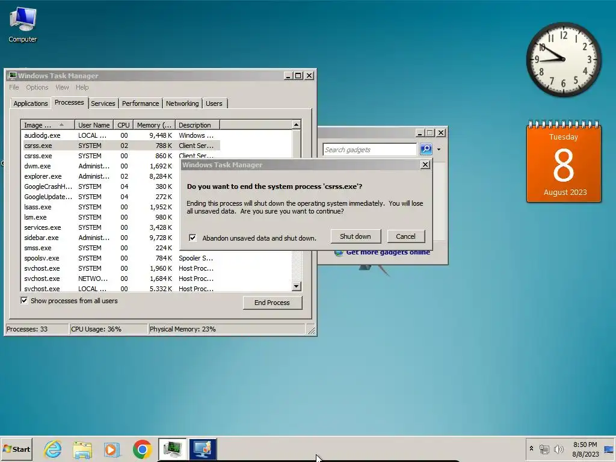Open the volume speaker tray icon
Screen dimensions: 616x462
click(558, 449)
